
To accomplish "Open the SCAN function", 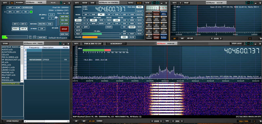I will [x=18, y=7].
